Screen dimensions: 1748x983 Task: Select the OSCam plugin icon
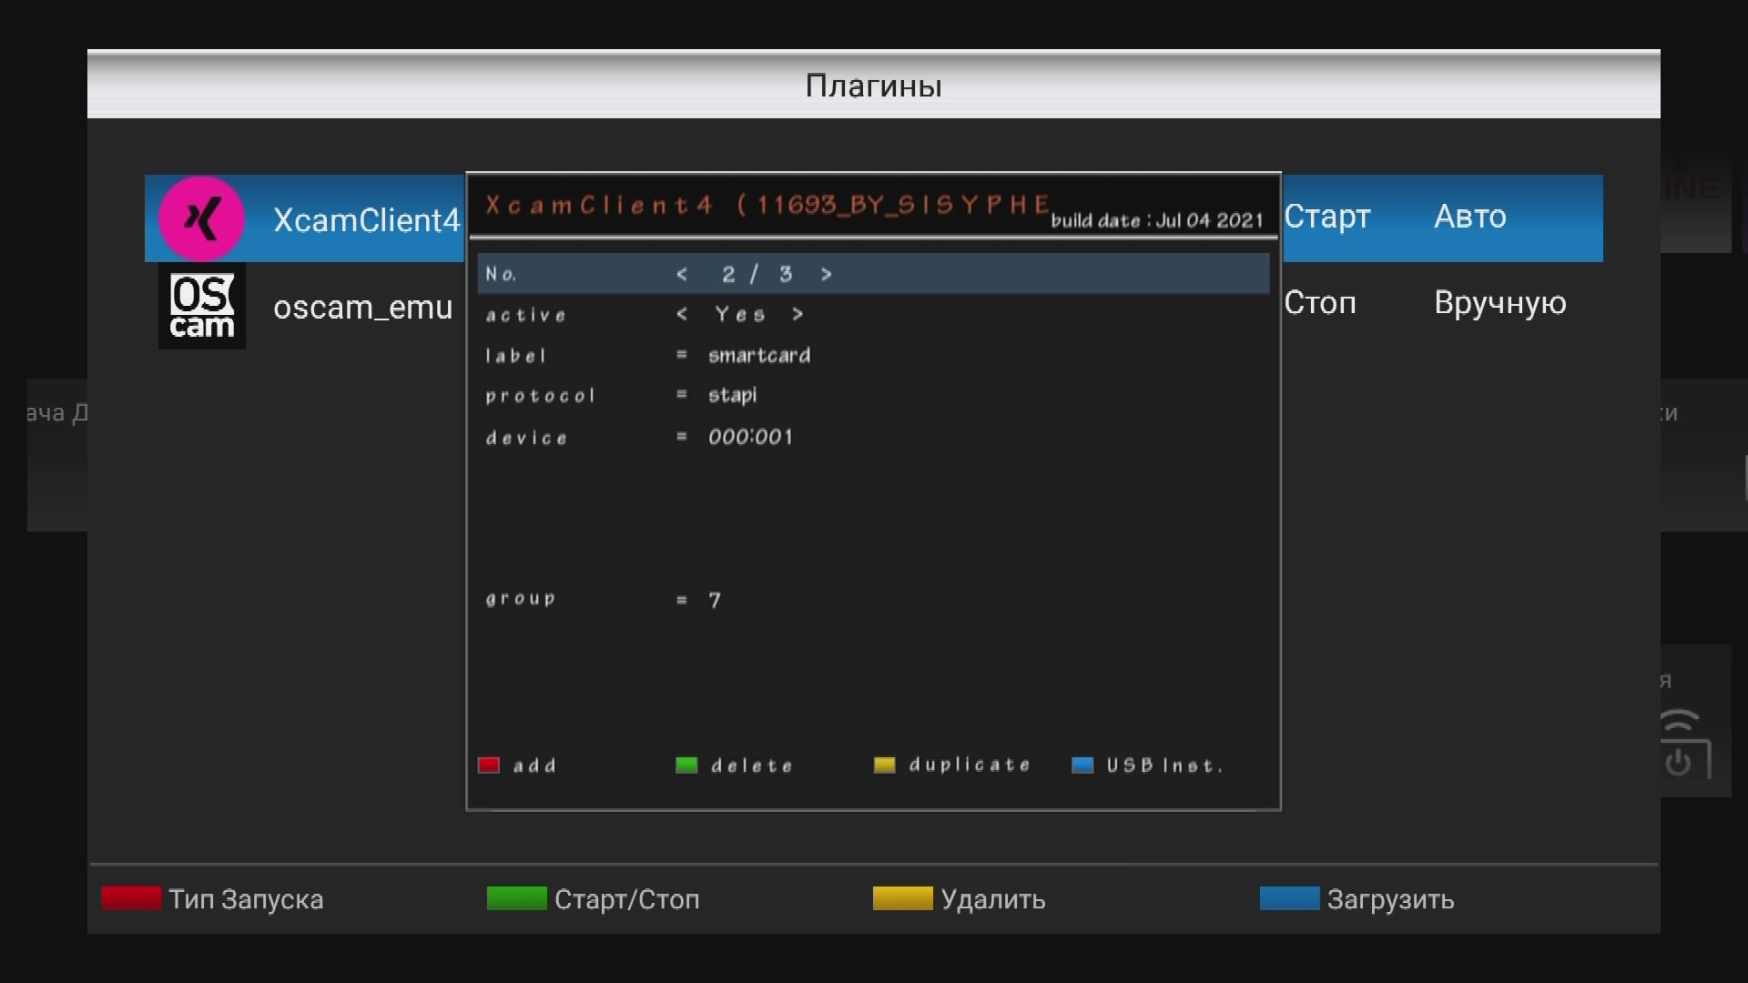point(201,306)
